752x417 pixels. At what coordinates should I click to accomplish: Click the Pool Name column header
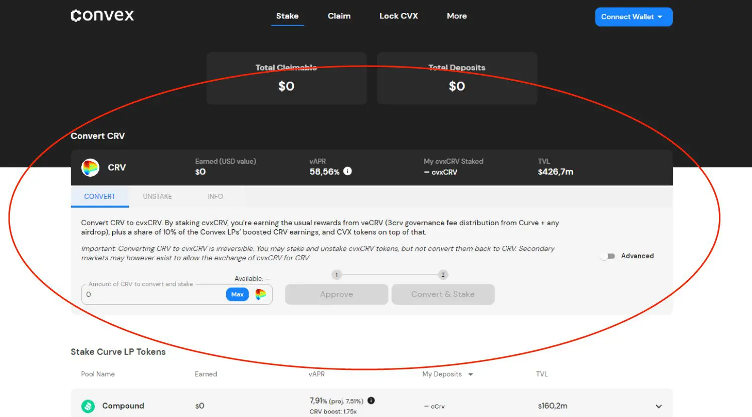click(x=98, y=374)
